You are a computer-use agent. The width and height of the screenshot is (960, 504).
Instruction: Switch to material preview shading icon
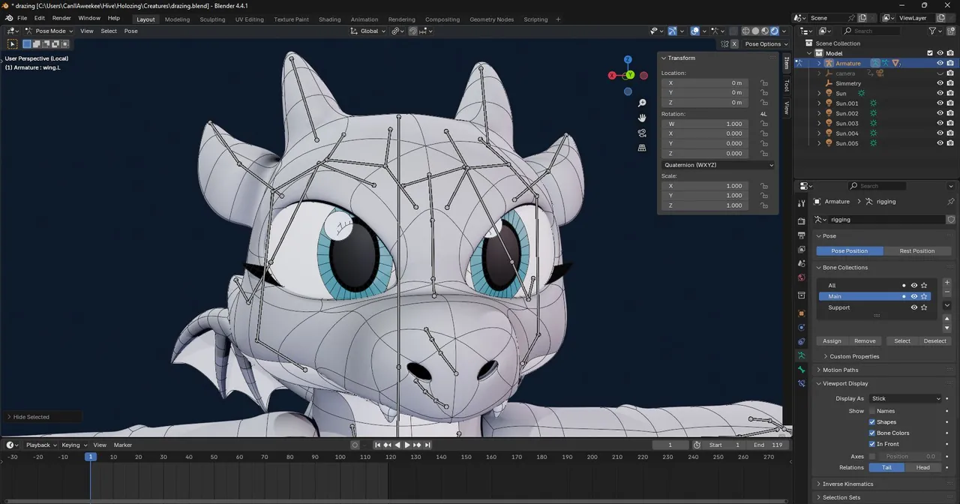tap(765, 31)
